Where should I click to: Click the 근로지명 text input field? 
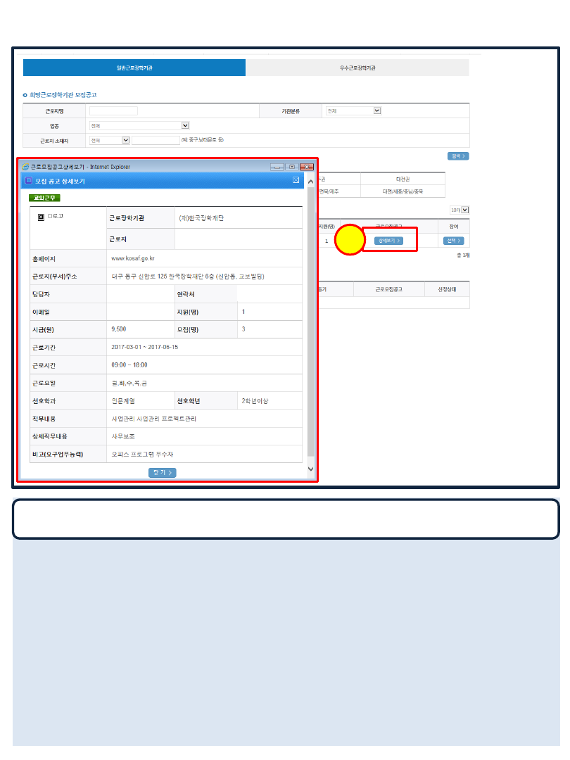click(114, 110)
